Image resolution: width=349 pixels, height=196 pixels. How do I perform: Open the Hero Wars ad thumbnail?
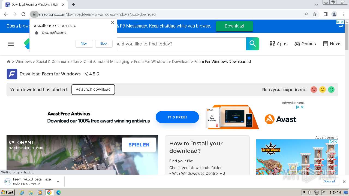click(297, 157)
